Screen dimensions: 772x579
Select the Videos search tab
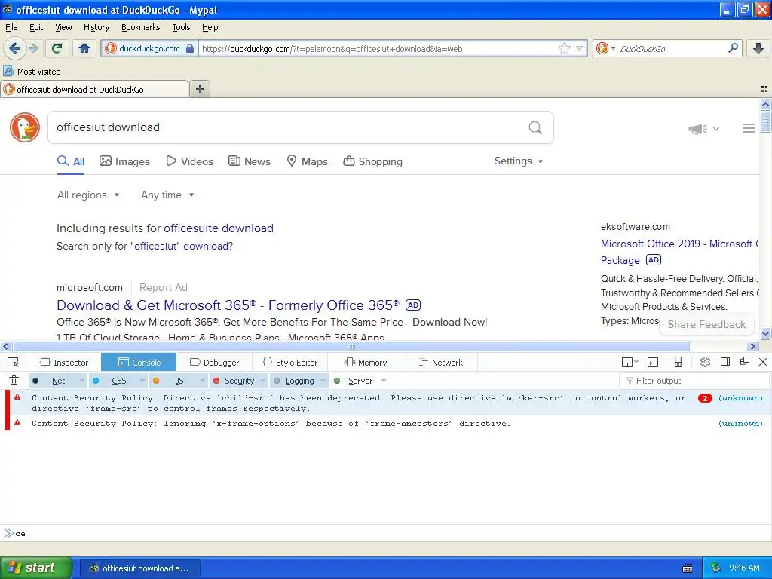pyautogui.click(x=189, y=161)
